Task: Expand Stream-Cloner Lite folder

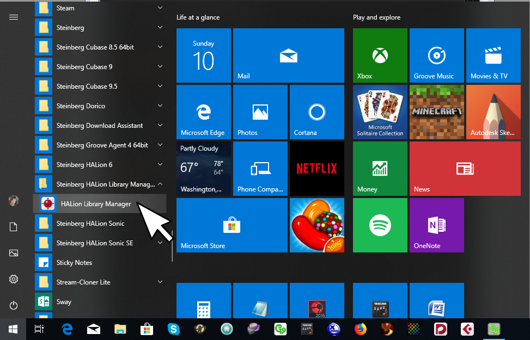Action: [x=100, y=282]
